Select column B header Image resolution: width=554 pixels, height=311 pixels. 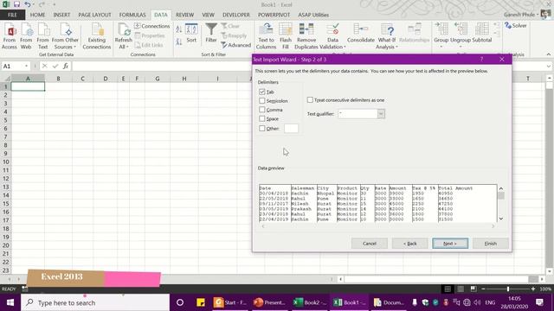tap(58, 79)
